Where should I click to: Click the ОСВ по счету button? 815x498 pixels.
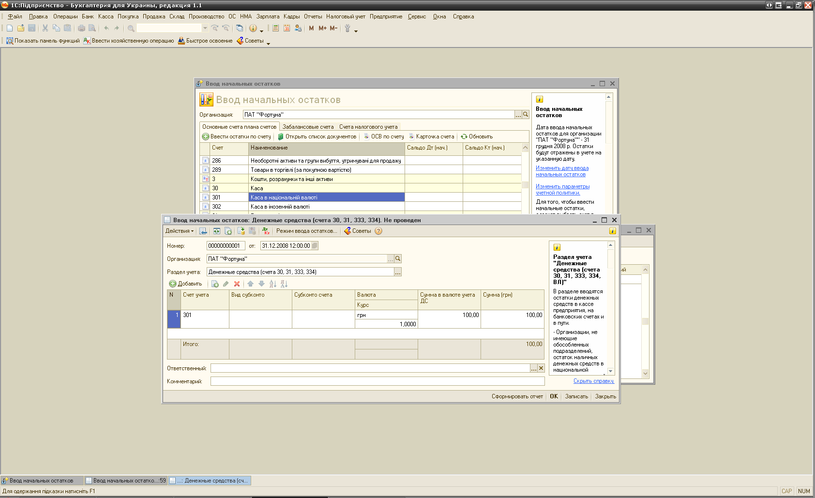[384, 136]
